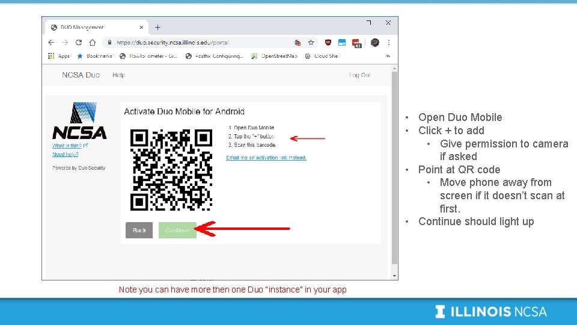Image resolution: width=577 pixels, height=325 pixels.
Task: Click the browser back arrow
Action: click(x=51, y=42)
